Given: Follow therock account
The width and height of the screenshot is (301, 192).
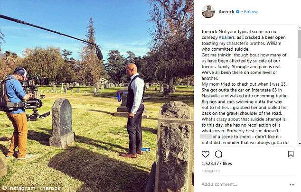Looking at the screenshot, I should click(x=251, y=12).
